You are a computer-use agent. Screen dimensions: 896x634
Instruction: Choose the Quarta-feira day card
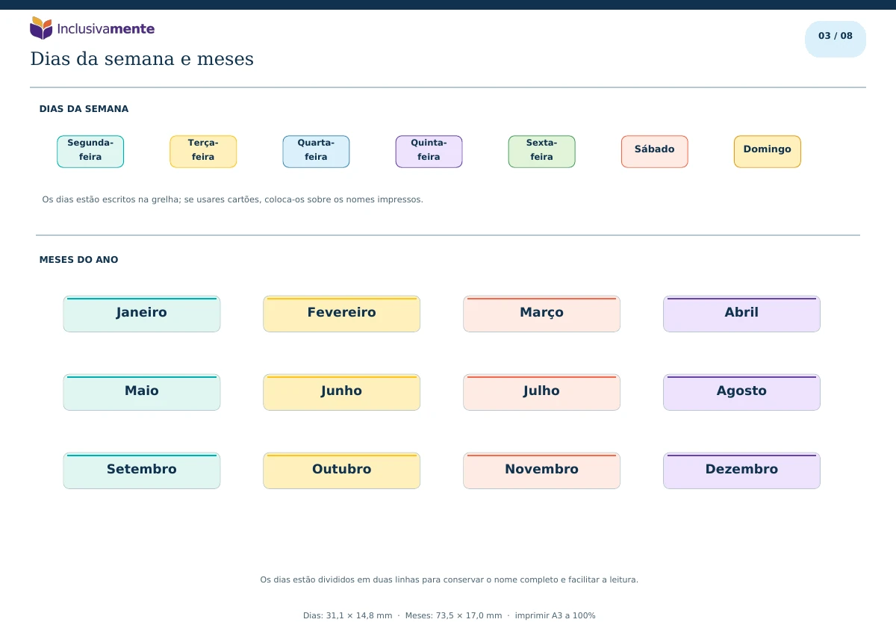(316, 152)
